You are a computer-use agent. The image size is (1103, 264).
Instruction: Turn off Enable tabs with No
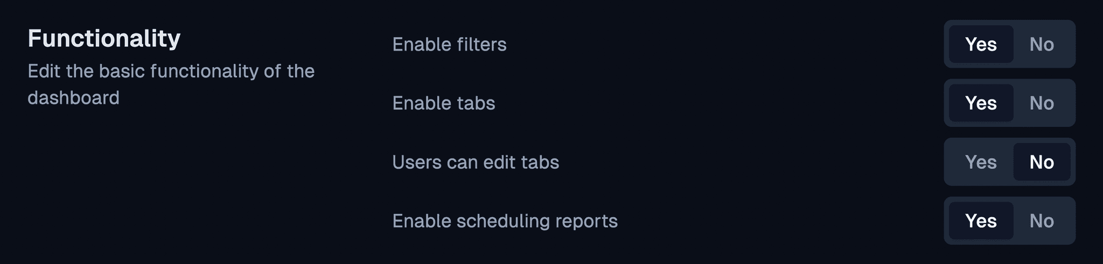click(1042, 103)
